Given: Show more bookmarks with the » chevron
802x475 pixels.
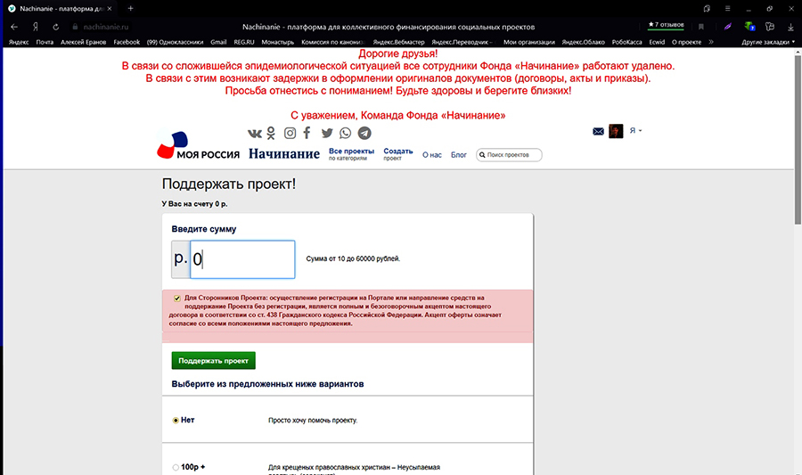Looking at the screenshot, I should coord(711,42).
